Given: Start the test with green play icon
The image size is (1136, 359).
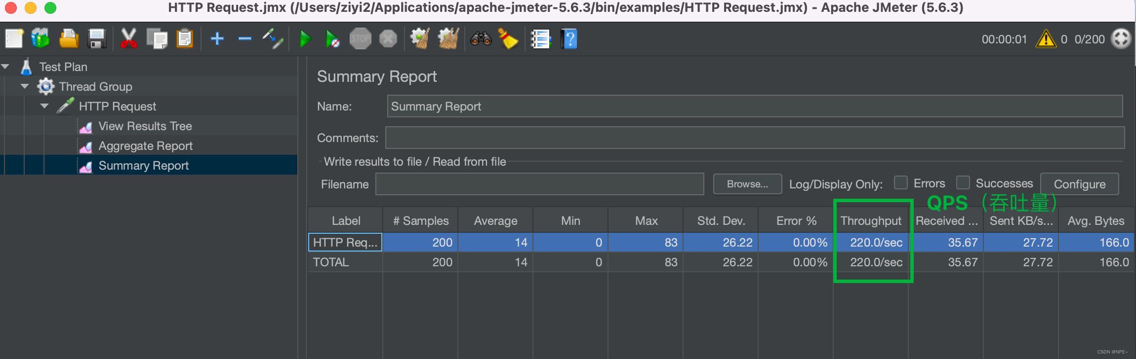Looking at the screenshot, I should (305, 38).
